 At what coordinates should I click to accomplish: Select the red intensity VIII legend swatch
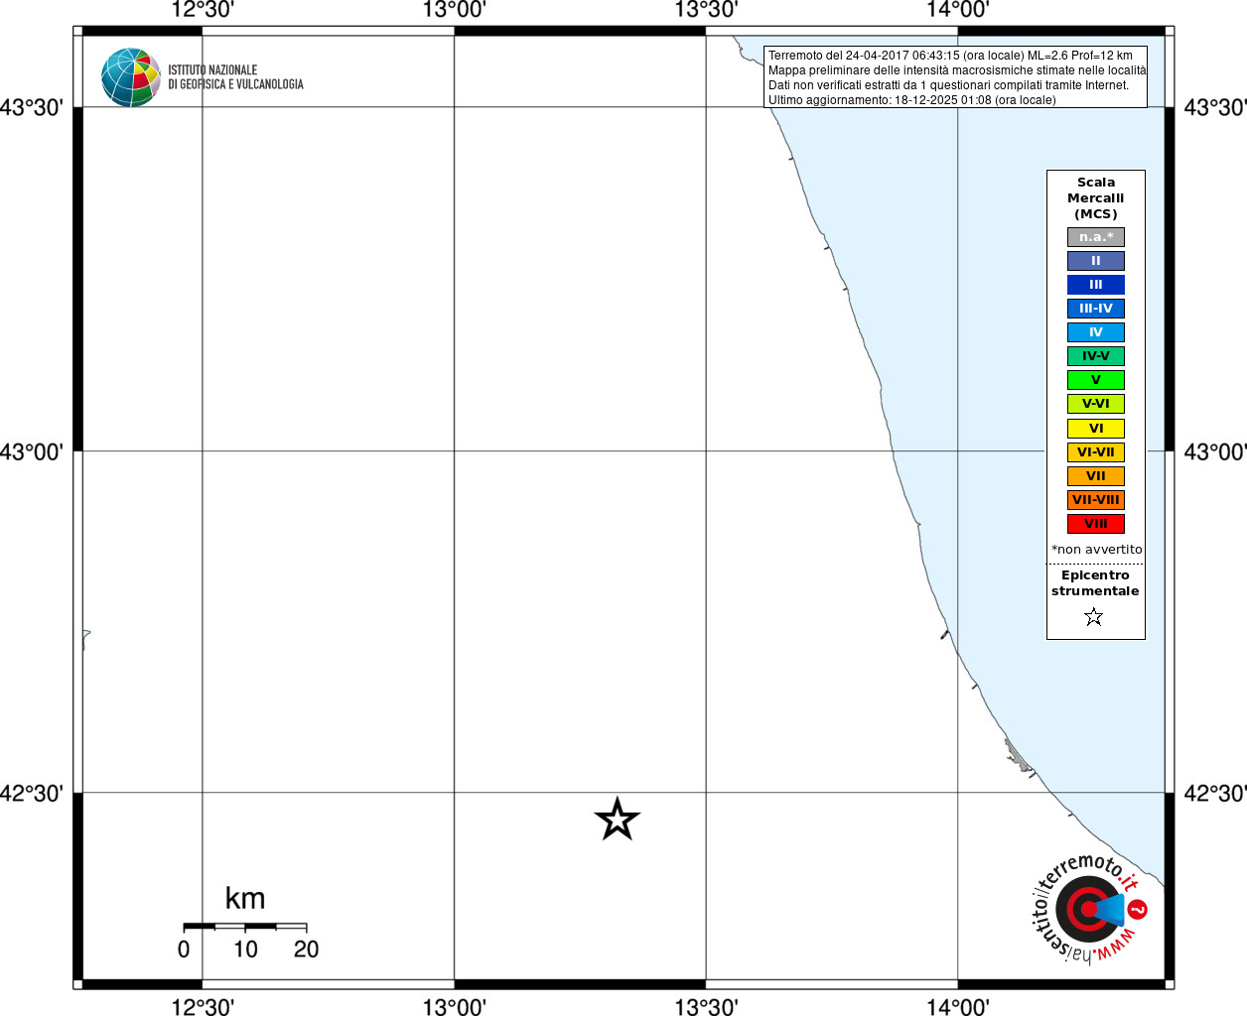pyautogui.click(x=1096, y=524)
